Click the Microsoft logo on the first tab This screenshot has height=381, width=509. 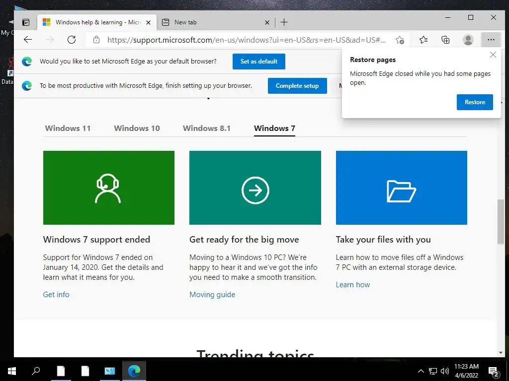click(x=46, y=22)
